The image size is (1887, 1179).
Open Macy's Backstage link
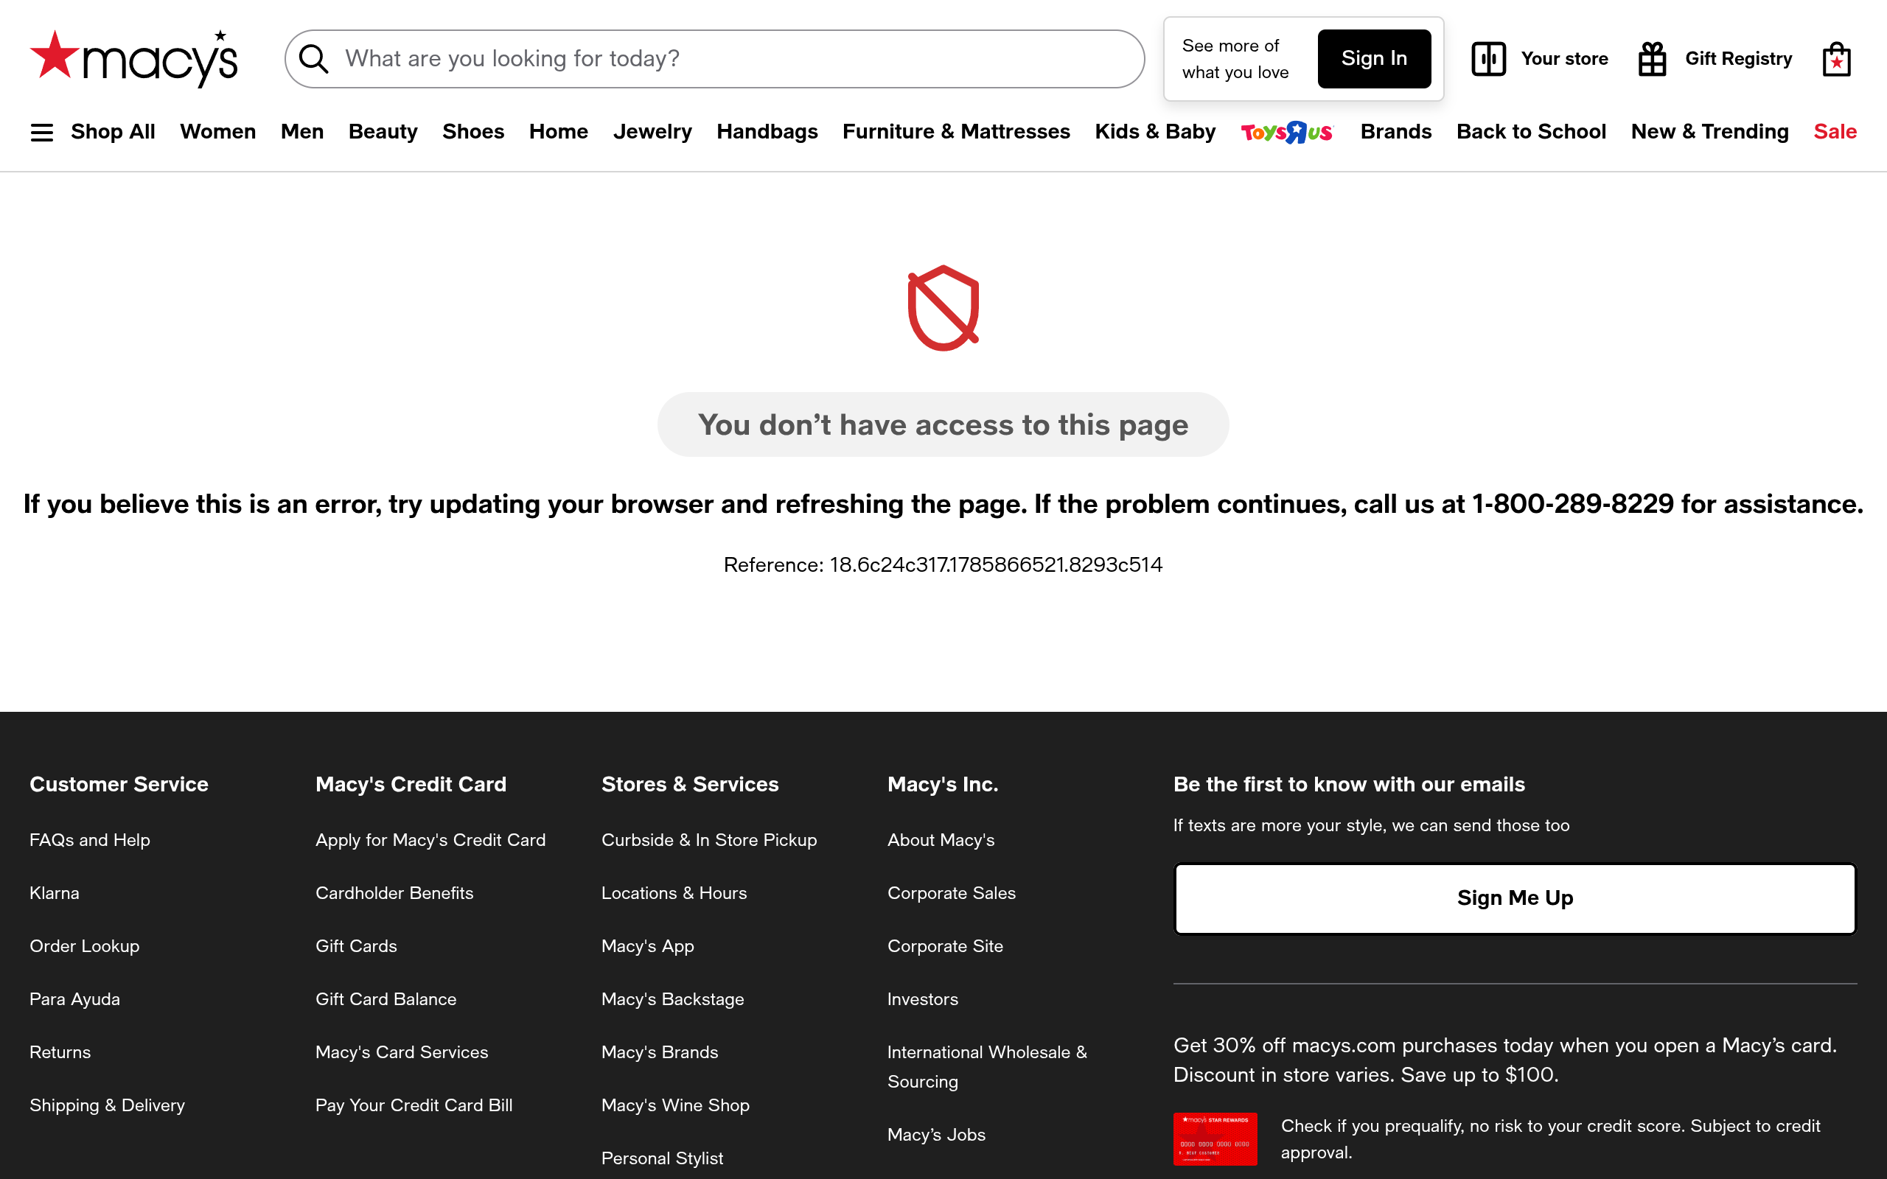(672, 999)
